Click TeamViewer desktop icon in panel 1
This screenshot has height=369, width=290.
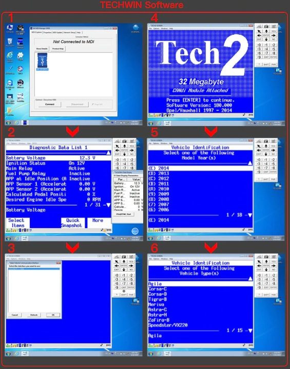pyautogui.click(x=10, y=84)
